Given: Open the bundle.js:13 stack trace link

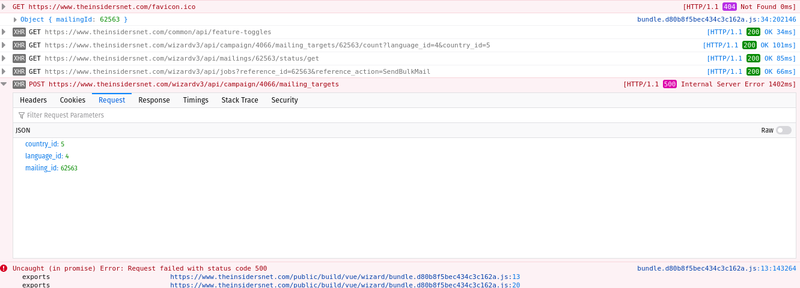Looking at the screenshot, I should [345, 277].
